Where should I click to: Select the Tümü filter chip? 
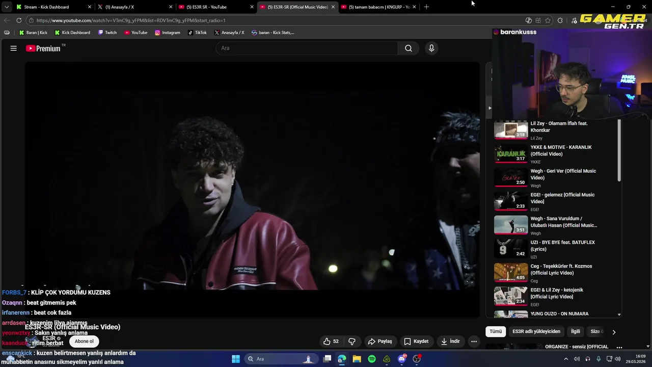(496, 331)
